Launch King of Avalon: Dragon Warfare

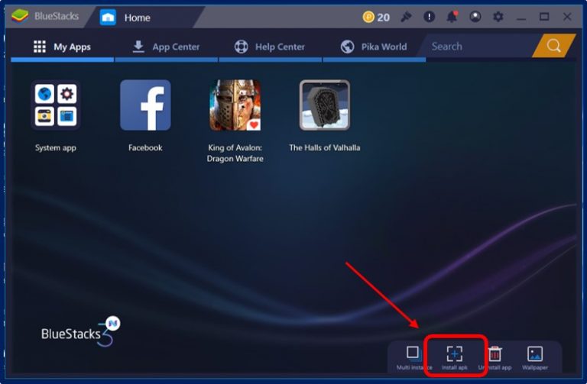(x=235, y=105)
